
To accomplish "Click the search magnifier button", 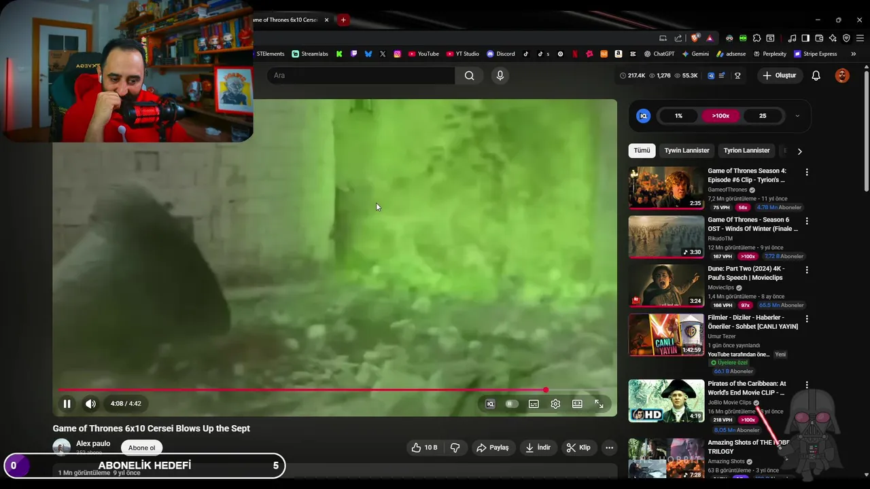I will pos(469,75).
